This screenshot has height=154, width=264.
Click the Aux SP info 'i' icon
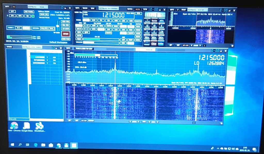click(x=204, y=45)
